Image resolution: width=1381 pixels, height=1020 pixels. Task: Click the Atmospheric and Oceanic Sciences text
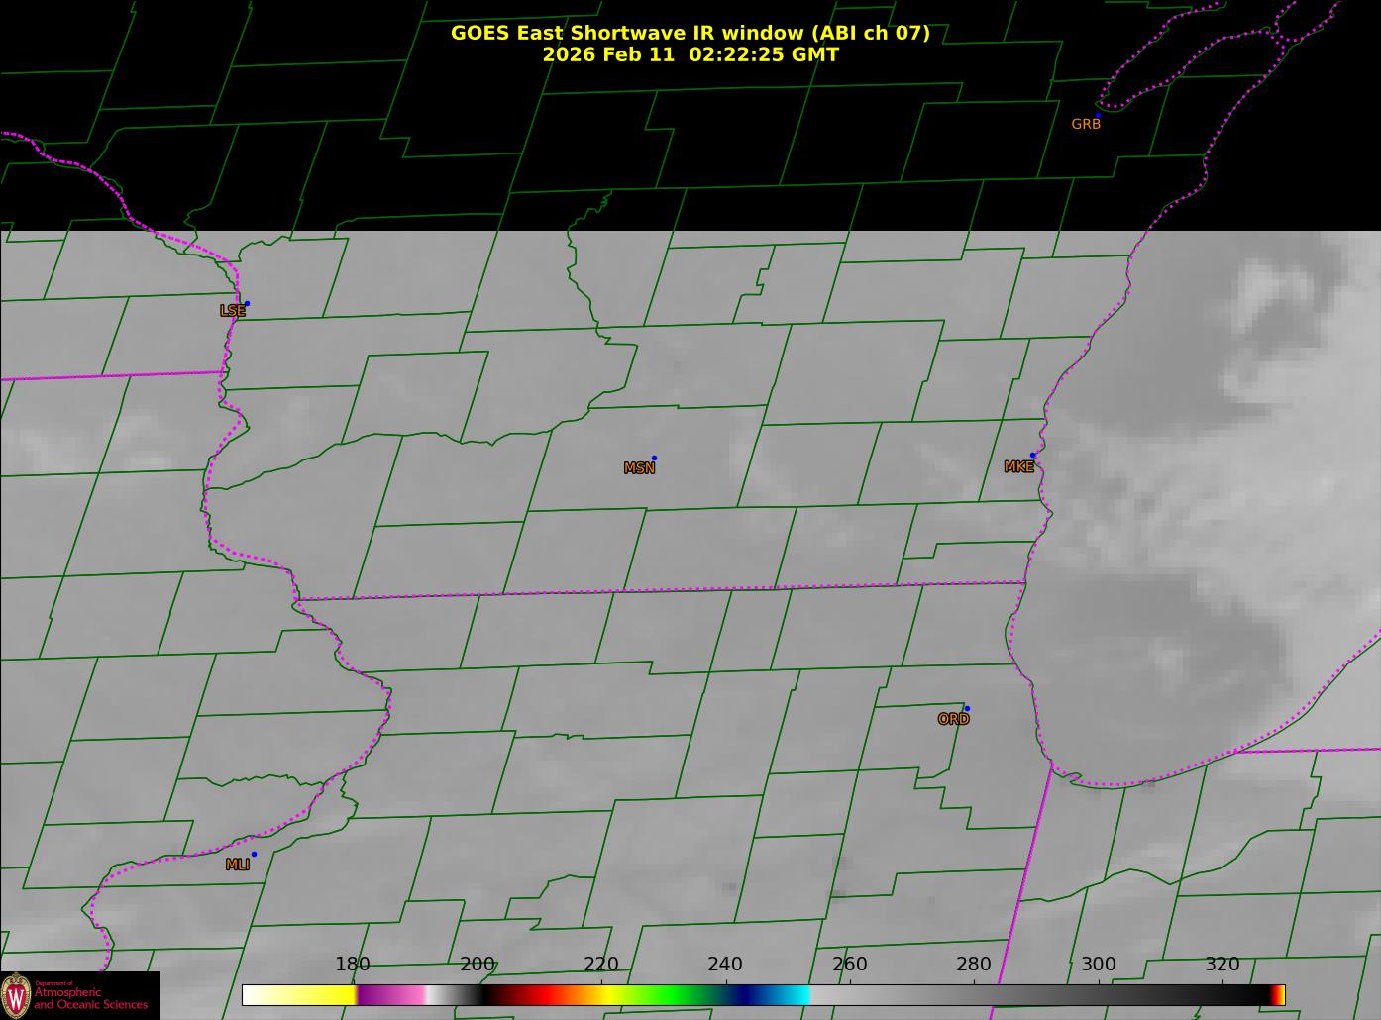coord(90,998)
